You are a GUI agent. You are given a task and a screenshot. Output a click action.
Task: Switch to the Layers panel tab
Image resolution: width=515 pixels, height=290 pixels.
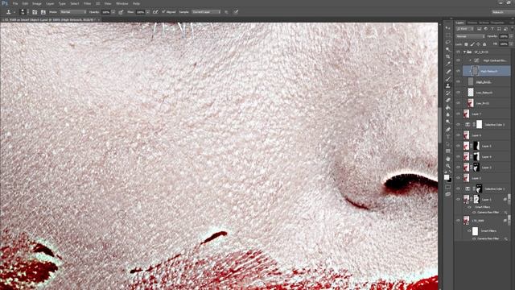point(459,23)
